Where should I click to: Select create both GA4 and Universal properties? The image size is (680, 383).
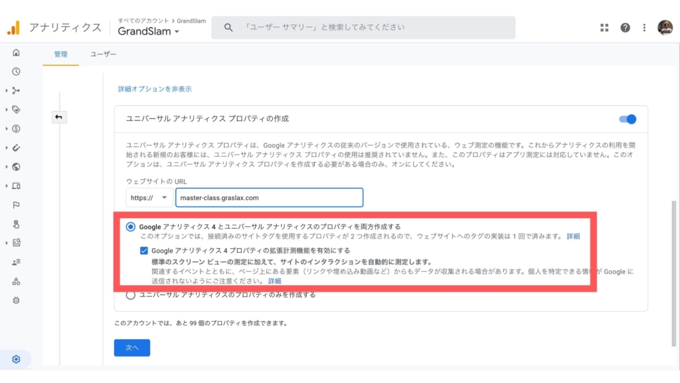point(131,227)
